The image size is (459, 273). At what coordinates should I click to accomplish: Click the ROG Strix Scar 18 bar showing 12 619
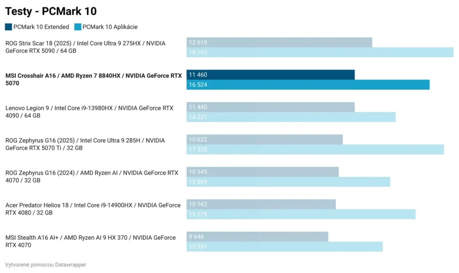point(279,43)
